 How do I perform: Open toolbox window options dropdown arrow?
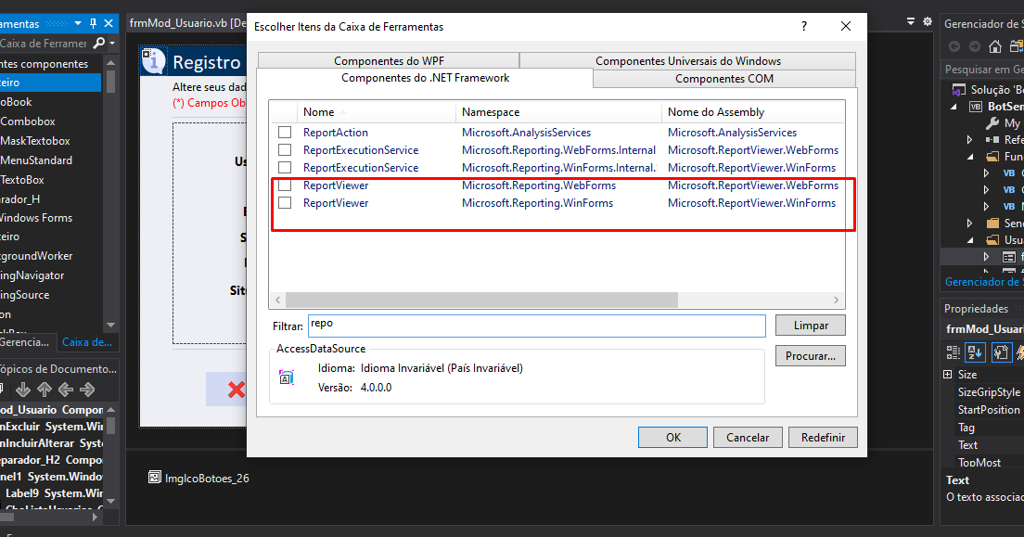[x=78, y=23]
